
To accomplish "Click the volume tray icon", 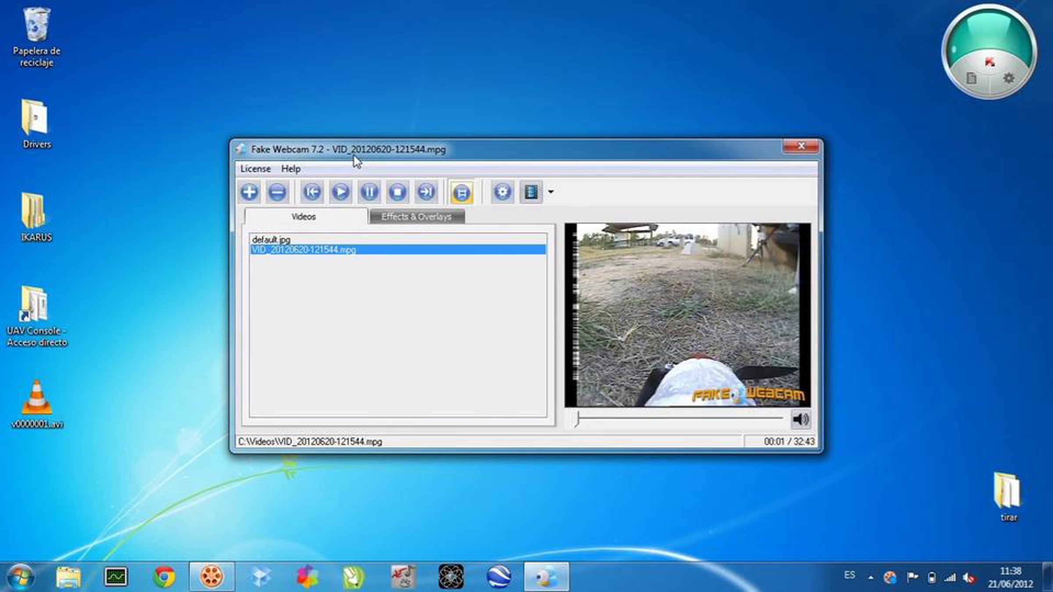I will [x=969, y=578].
